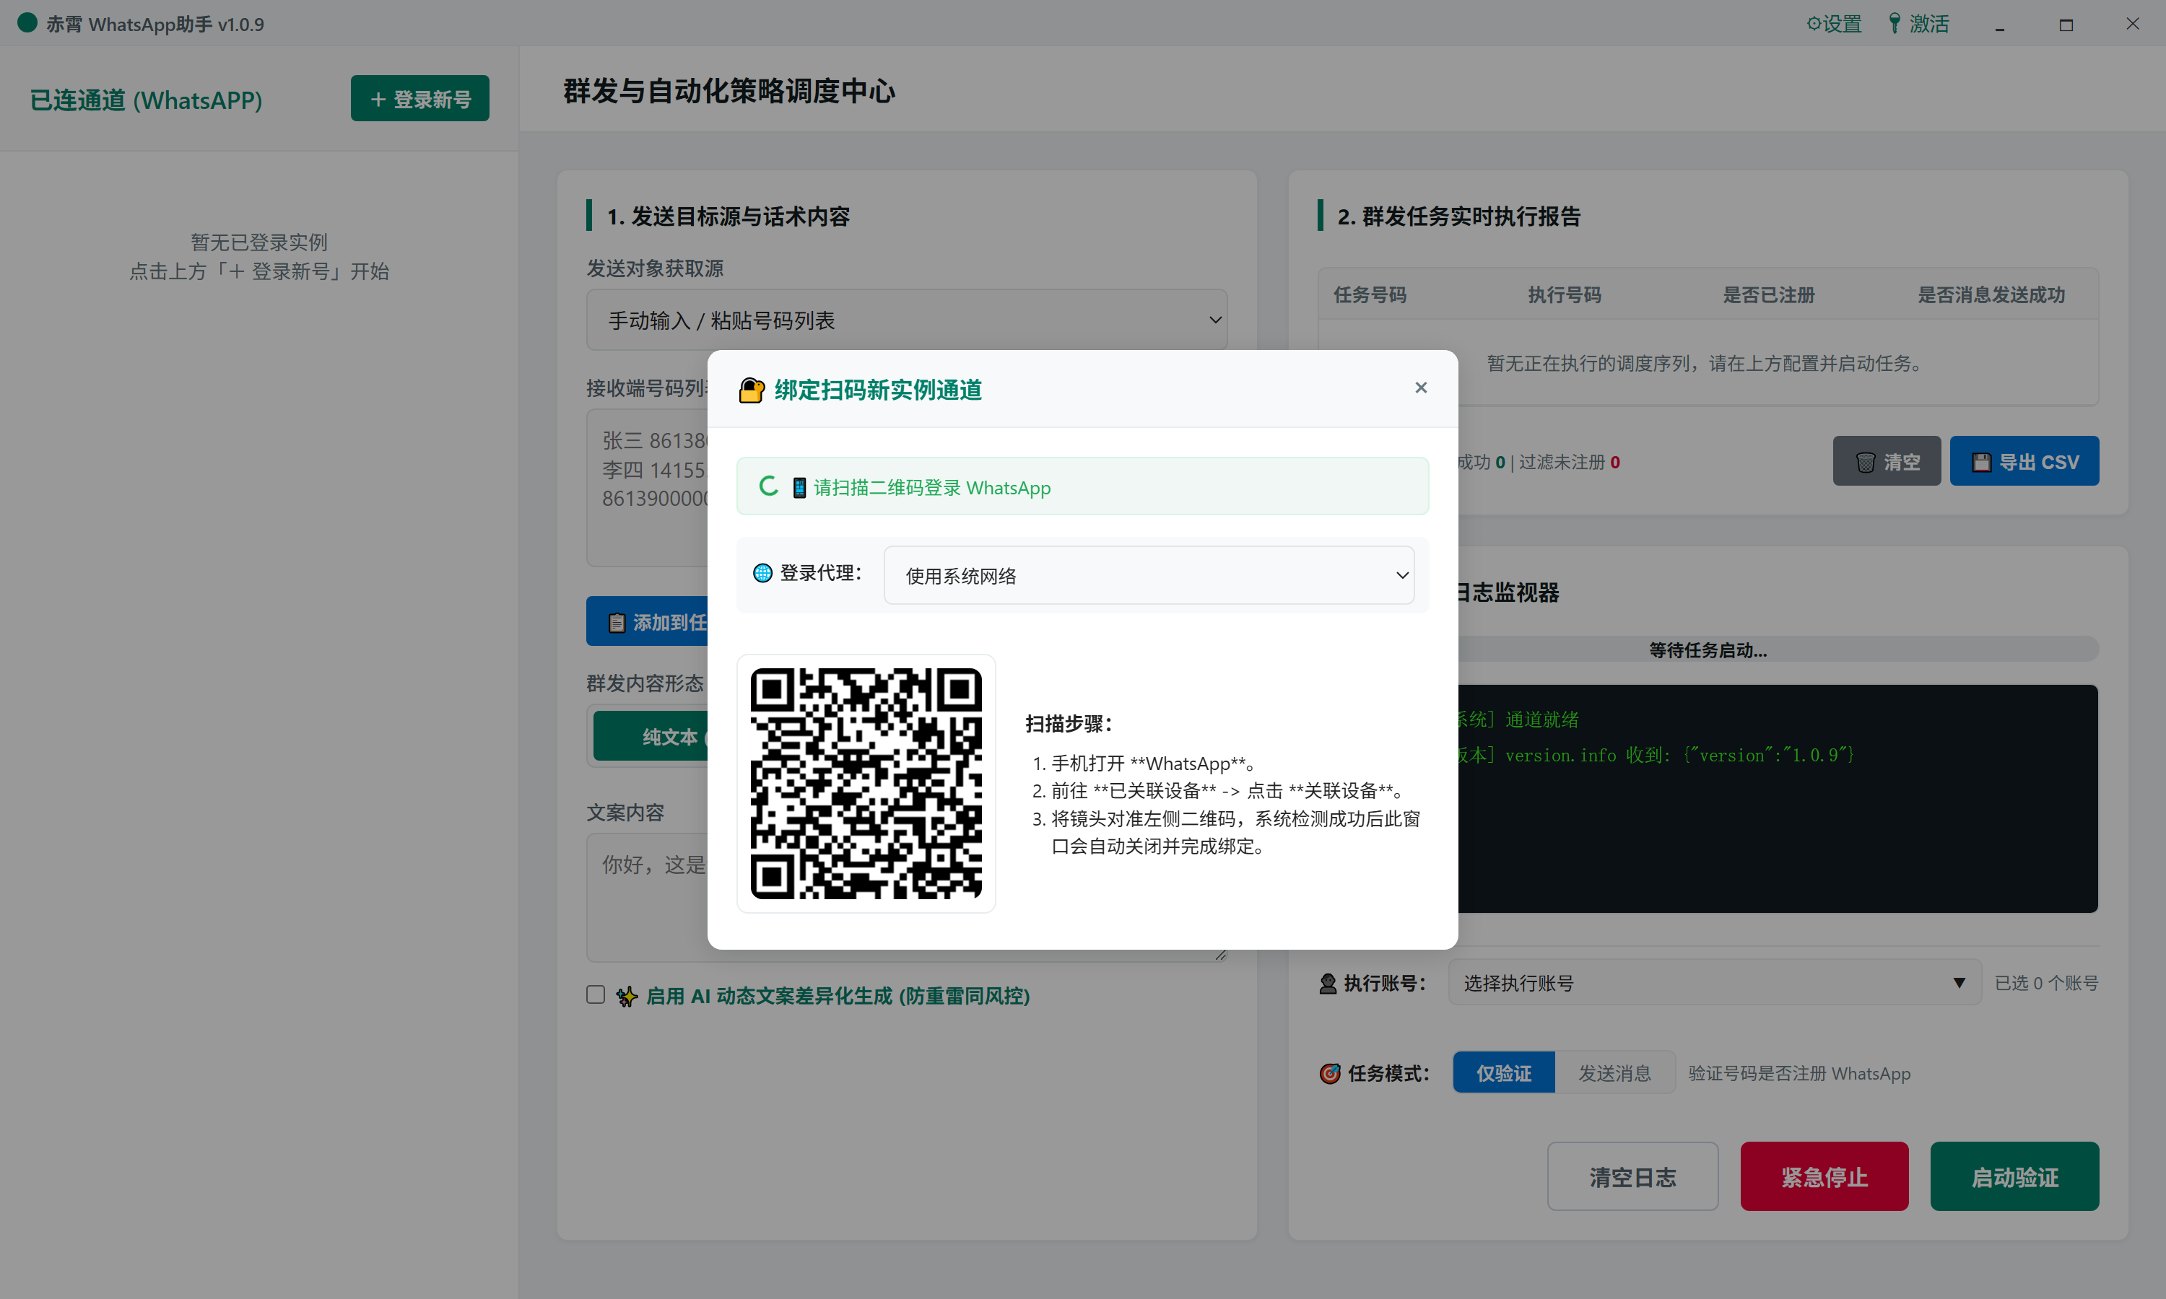Click the 是否消息发送成功 column header

tap(1991, 295)
